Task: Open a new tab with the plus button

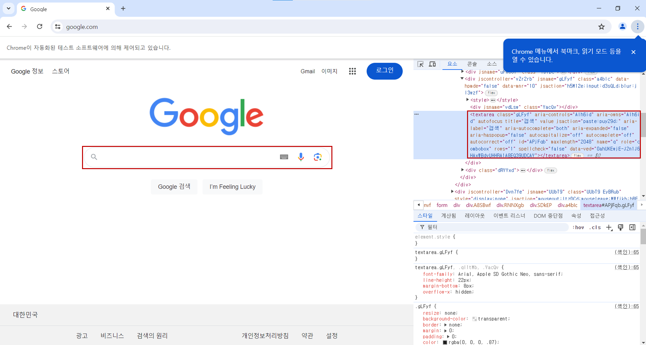Action: (x=123, y=8)
